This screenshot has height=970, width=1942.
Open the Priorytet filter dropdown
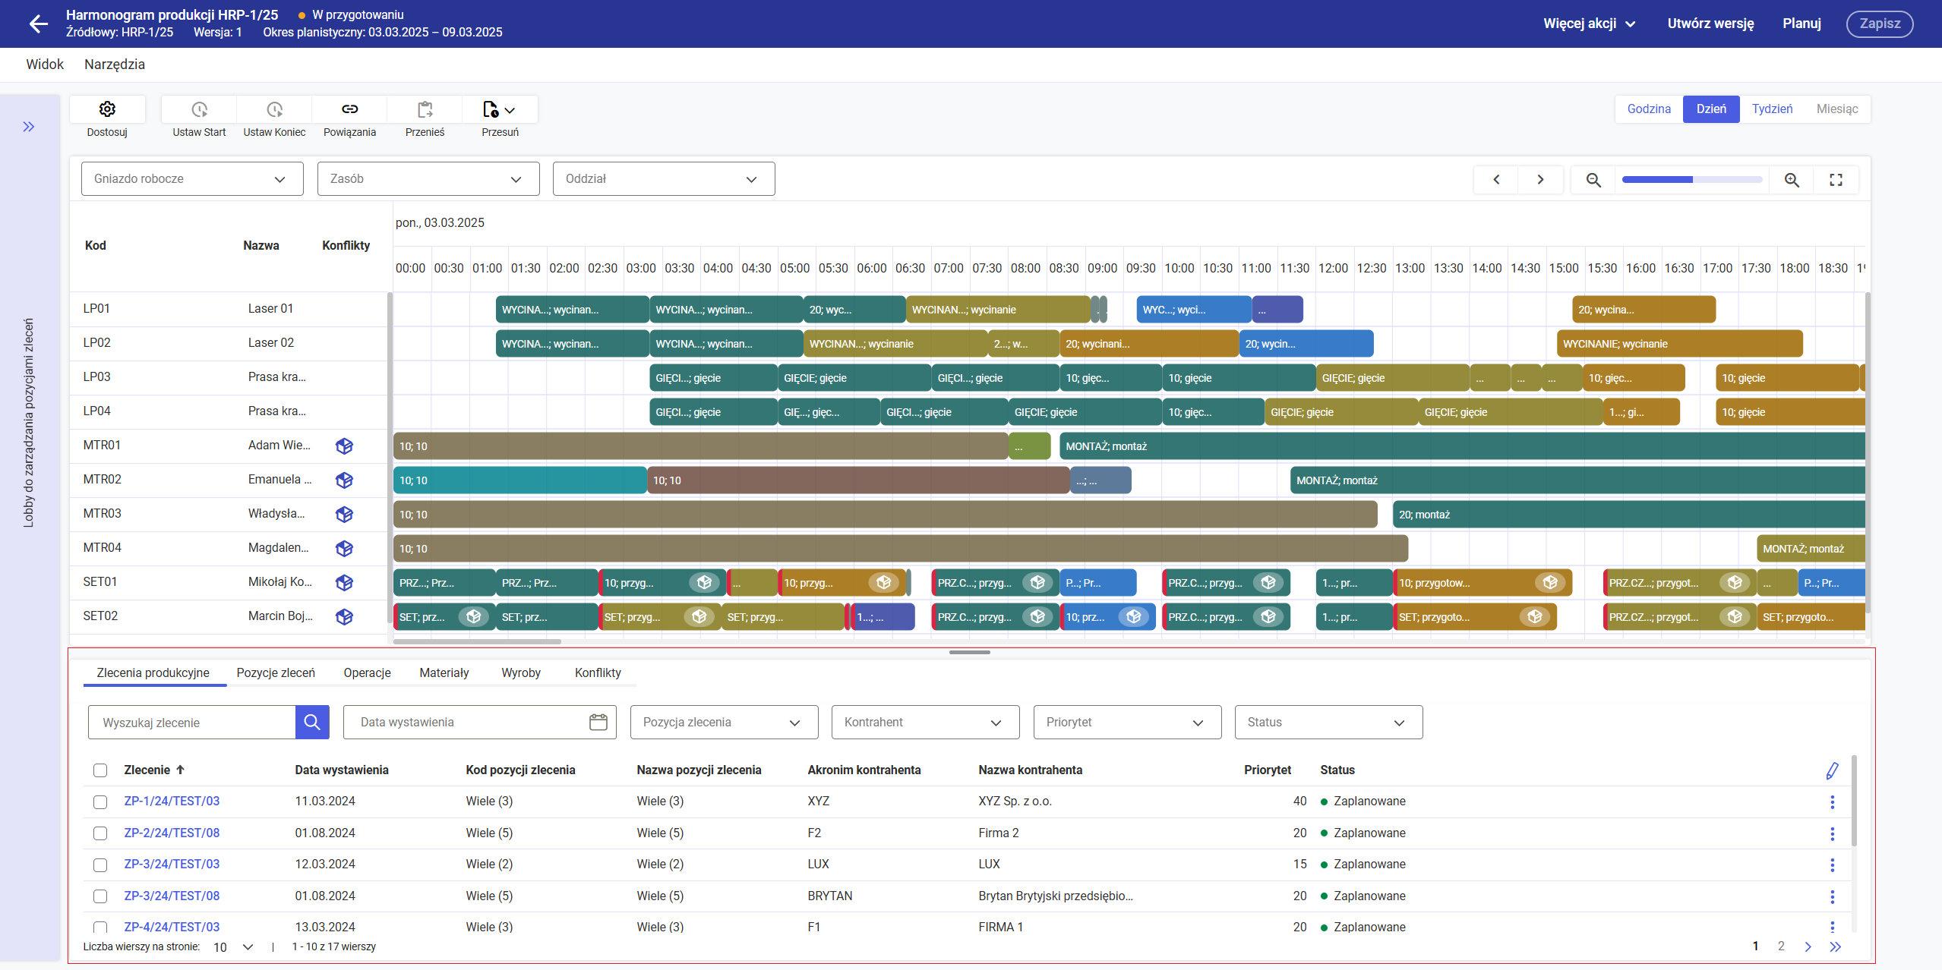pos(1126,723)
